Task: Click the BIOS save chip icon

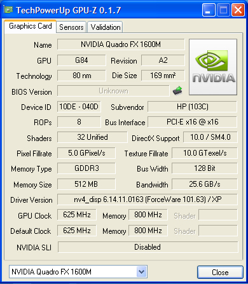Action: 177,90
